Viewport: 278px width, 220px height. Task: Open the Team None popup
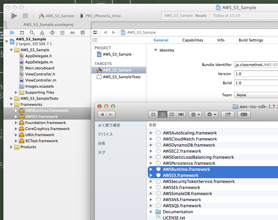tap(256, 95)
